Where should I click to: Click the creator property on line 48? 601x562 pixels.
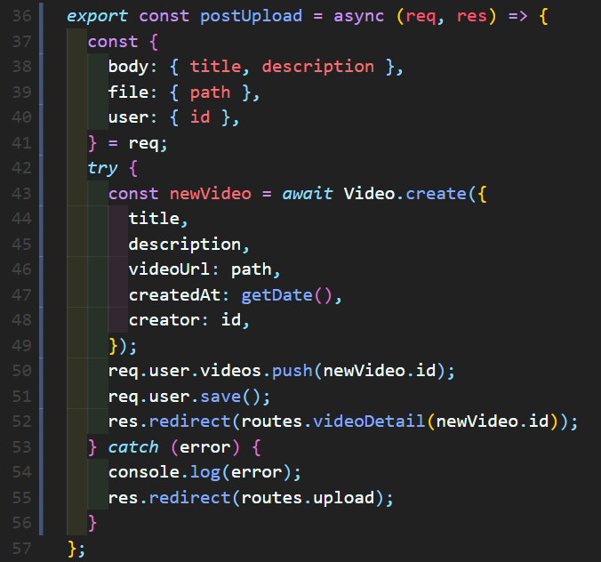click(164, 320)
